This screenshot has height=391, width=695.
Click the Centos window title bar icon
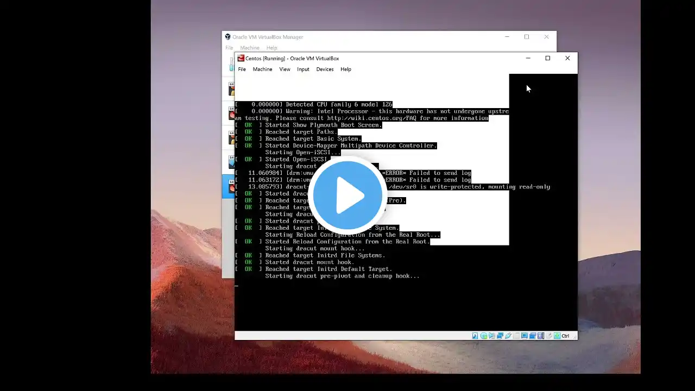(241, 58)
